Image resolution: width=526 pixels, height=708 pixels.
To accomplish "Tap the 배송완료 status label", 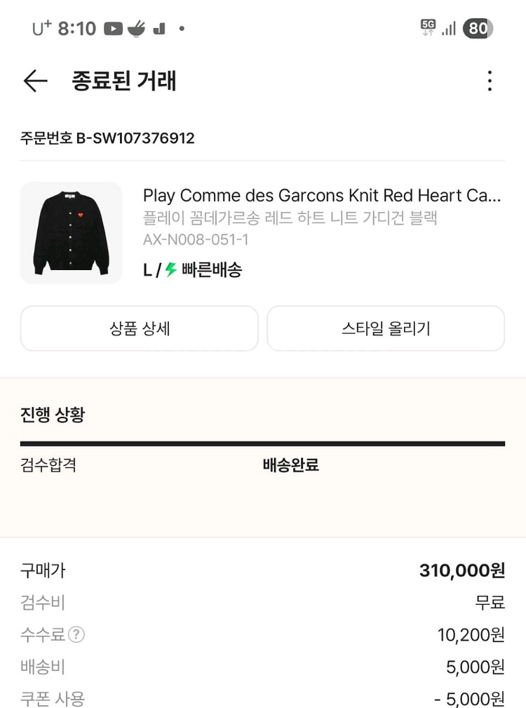I will (x=290, y=465).
